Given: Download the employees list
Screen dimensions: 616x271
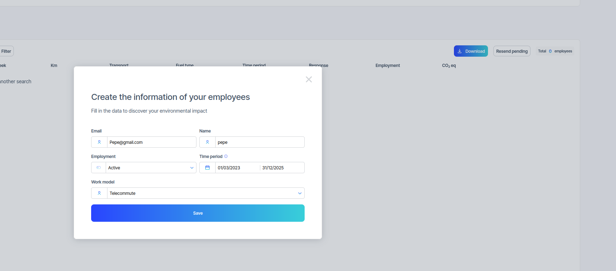Looking at the screenshot, I should [471, 51].
